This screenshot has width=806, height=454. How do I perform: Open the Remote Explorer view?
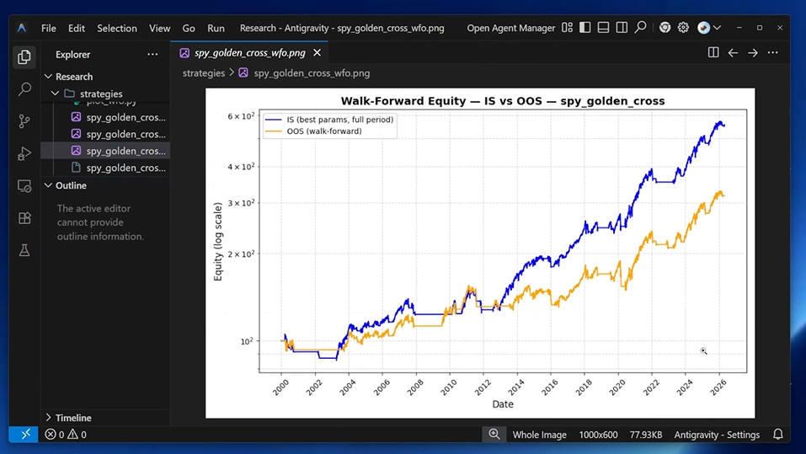point(24,185)
